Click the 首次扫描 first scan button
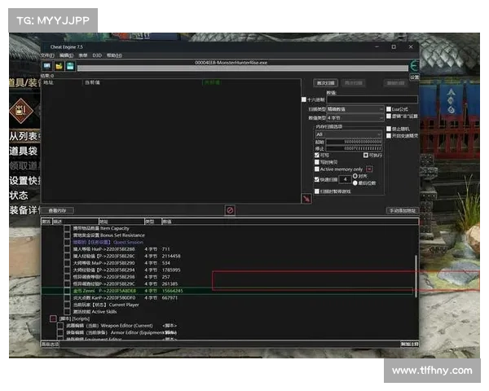 [x=325, y=83]
